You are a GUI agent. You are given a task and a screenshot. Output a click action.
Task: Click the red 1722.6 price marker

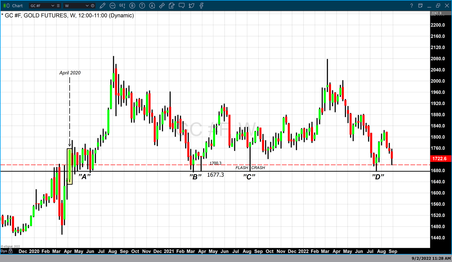pos(440,159)
